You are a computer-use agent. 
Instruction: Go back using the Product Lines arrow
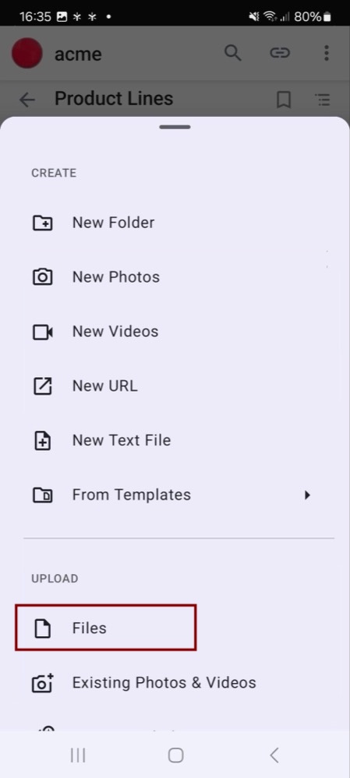pos(27,100)
